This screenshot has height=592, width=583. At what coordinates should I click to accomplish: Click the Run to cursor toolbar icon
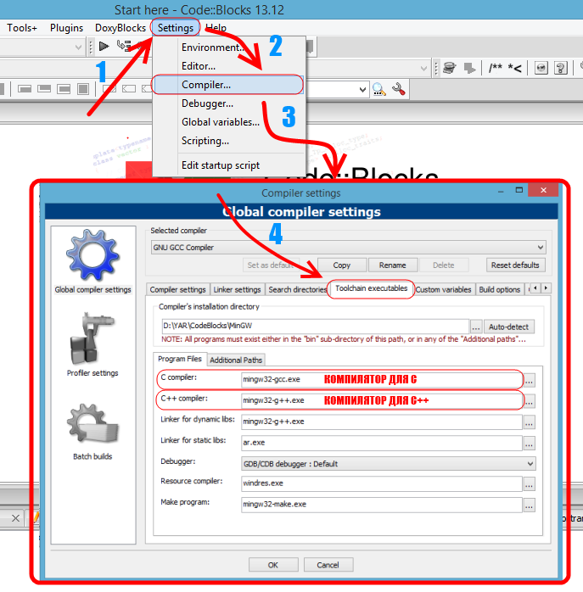pos(123,46)
